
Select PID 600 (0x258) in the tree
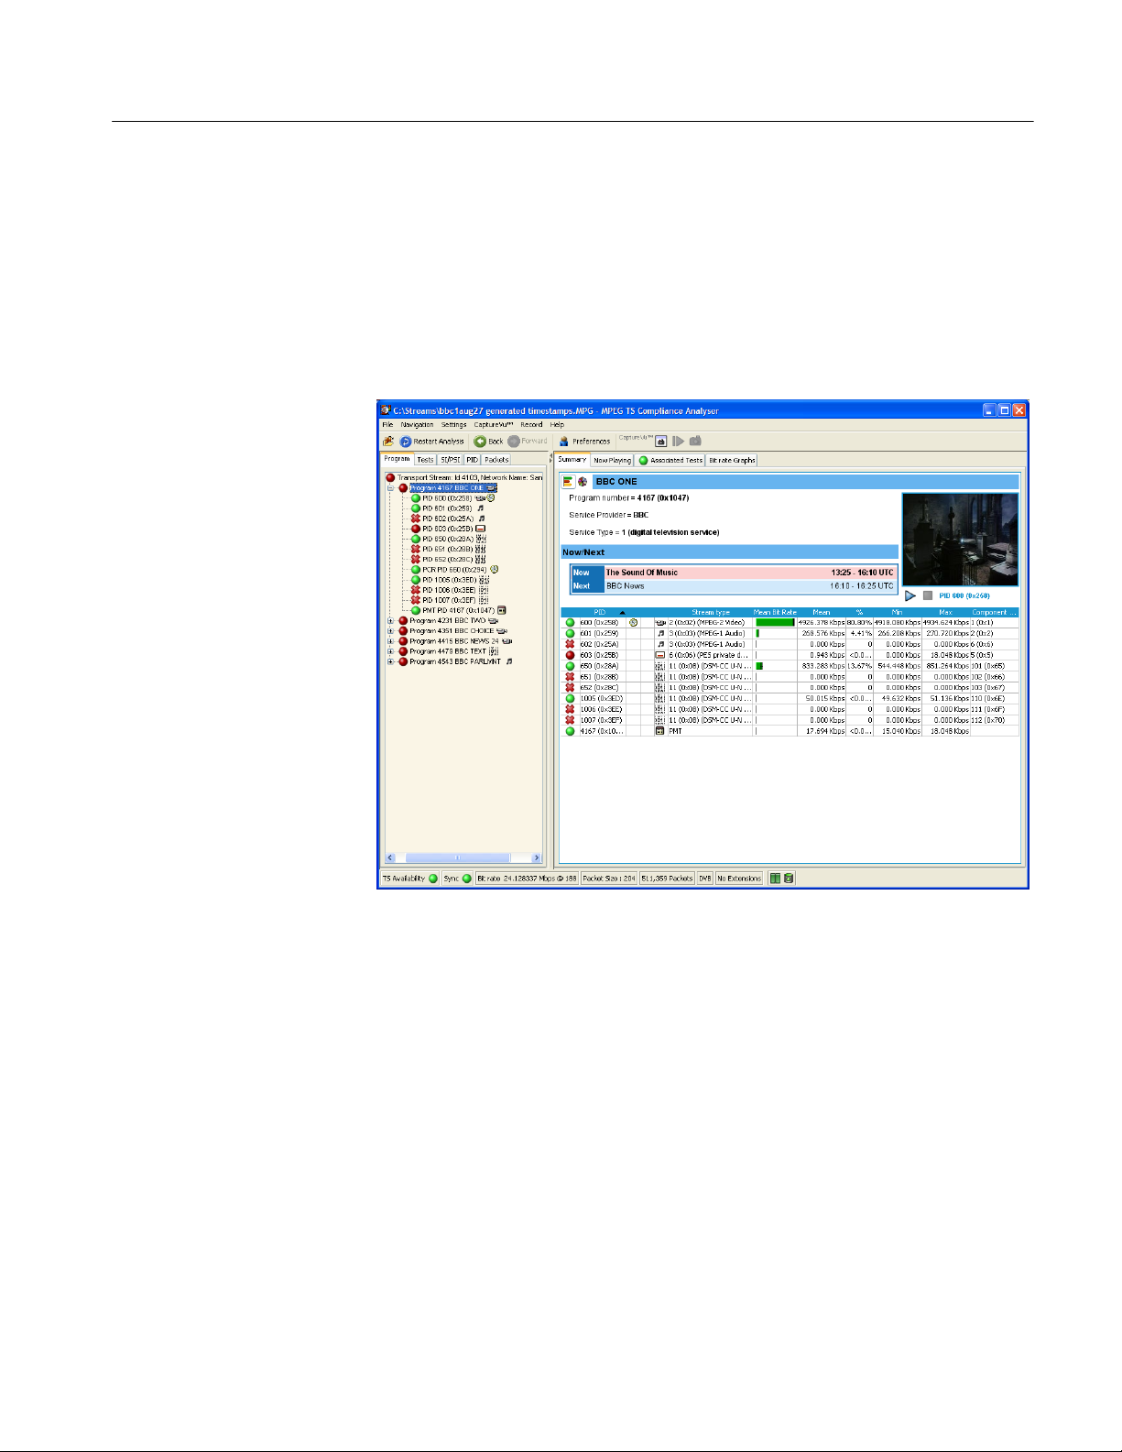click(x=447, y=498)
